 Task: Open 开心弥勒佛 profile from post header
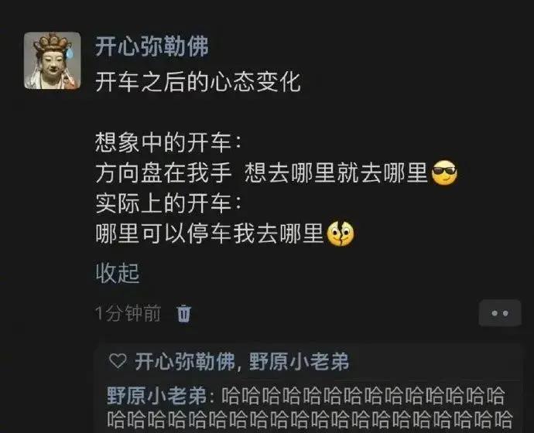(x=152, y=46)
